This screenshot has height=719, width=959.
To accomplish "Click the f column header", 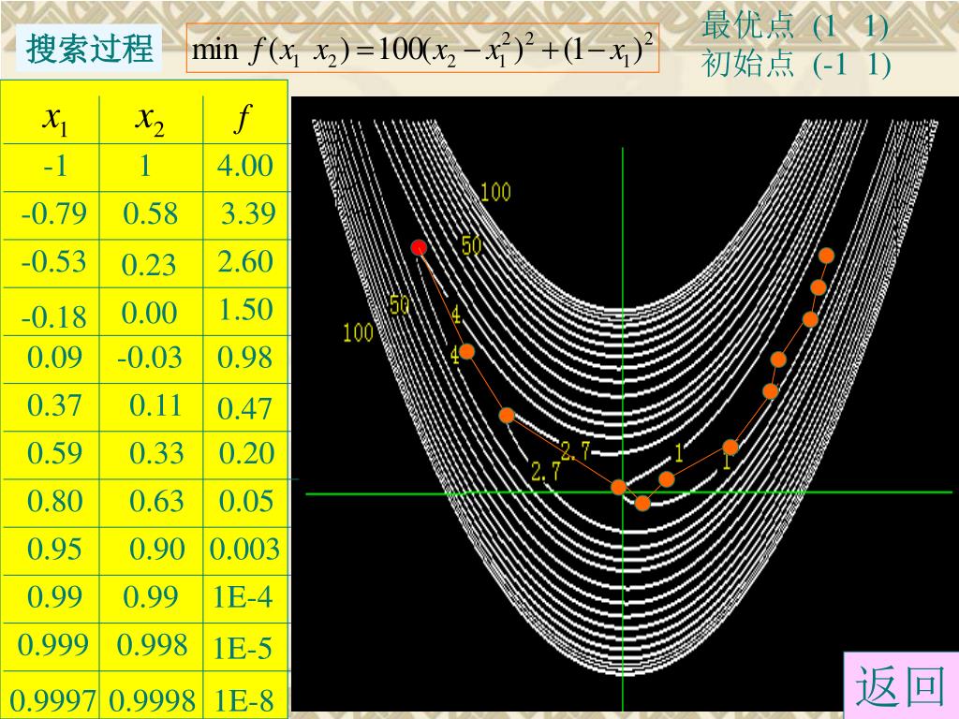I will [x=244, y=118].
